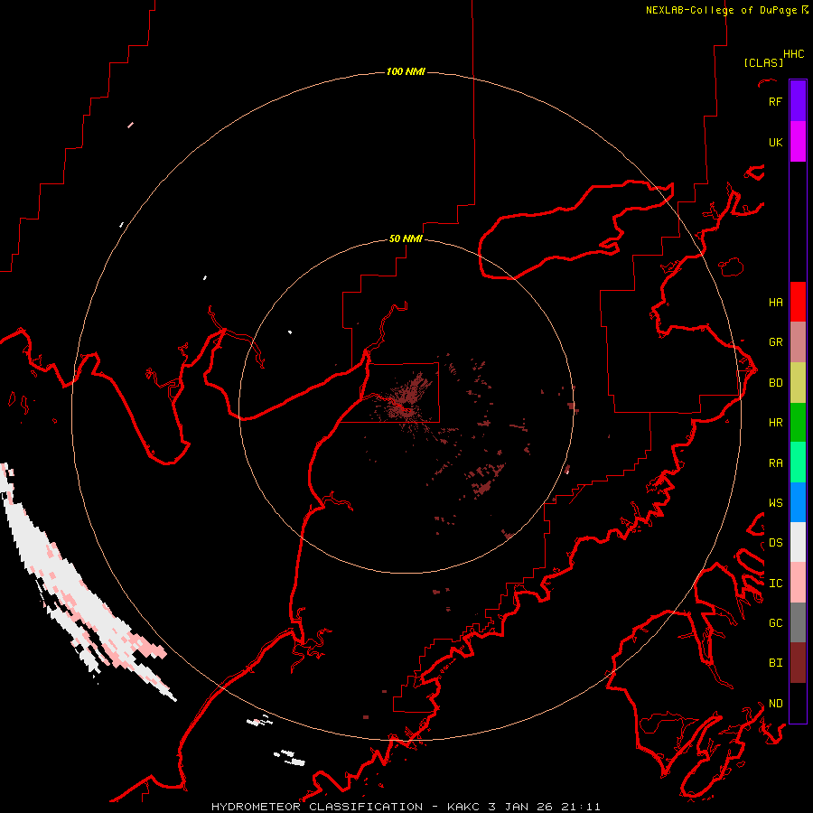The height and width of the screenshot is (813, 813).
Task: Click the WS blue legend swatch
Action: click(798, 502)
